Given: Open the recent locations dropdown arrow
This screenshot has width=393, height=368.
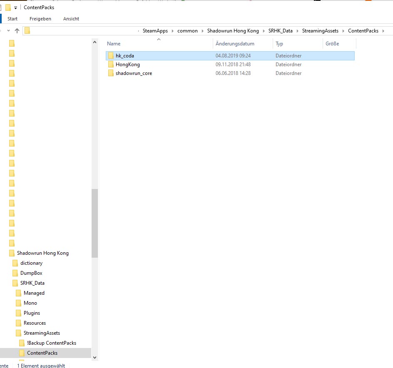Looking at the screenshot, I should pos(8,31).
